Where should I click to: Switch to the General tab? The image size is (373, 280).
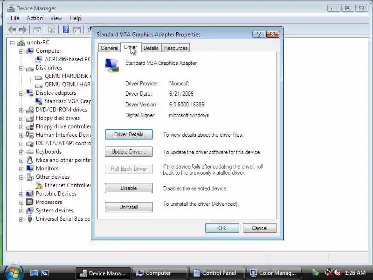coord(110,48)
